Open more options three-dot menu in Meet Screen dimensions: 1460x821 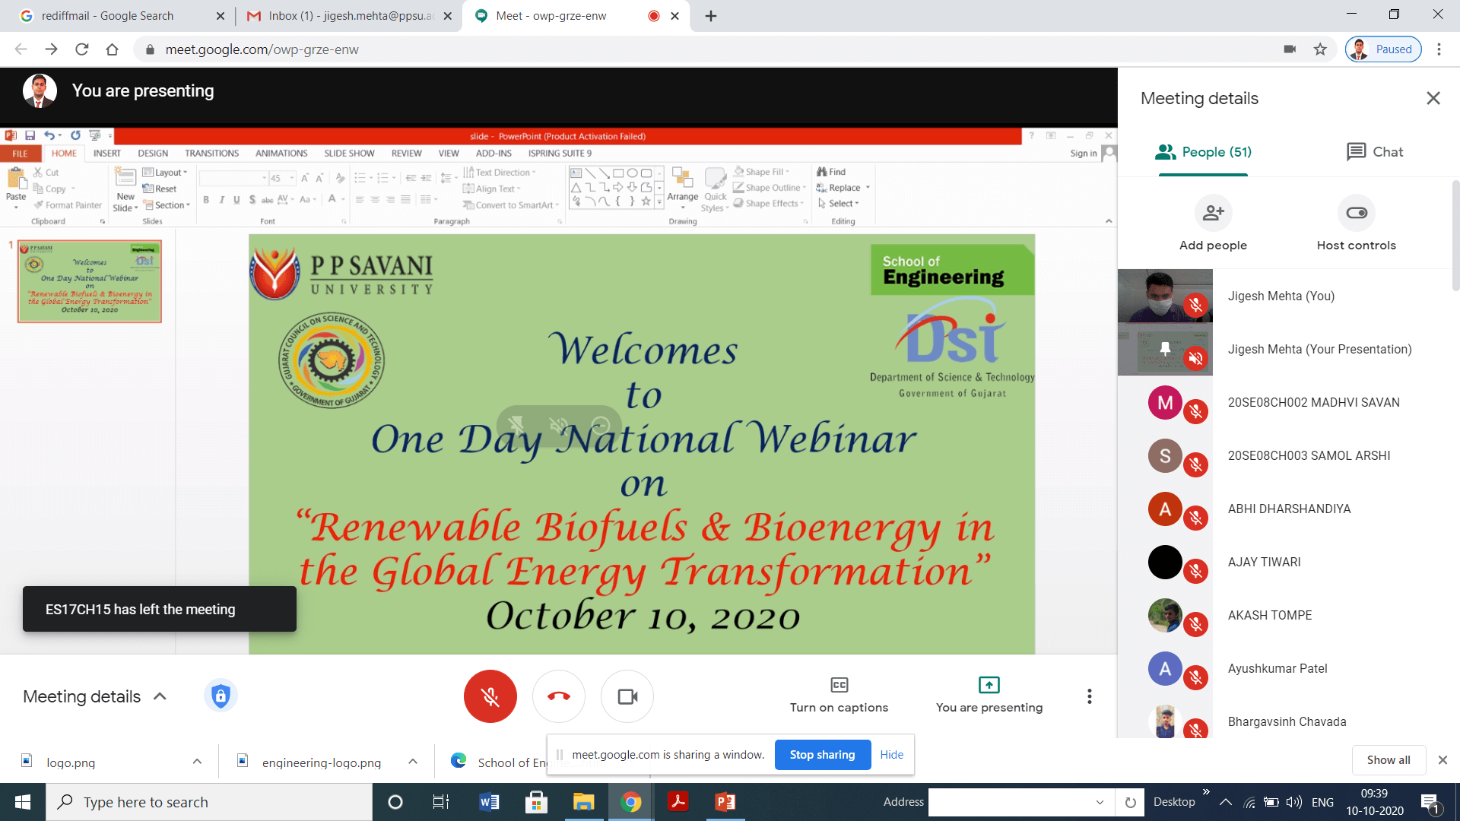(1089, 696)
